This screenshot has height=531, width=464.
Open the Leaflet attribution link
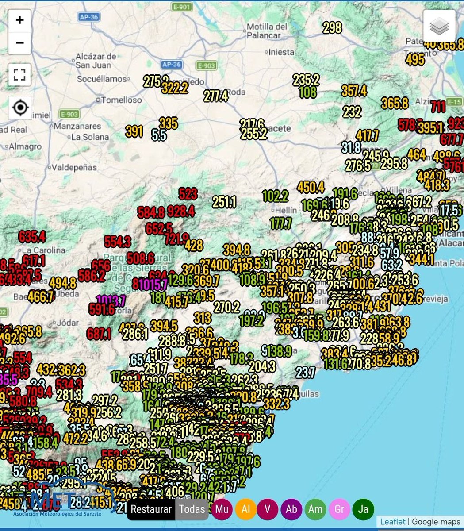(x=392, y=522)
